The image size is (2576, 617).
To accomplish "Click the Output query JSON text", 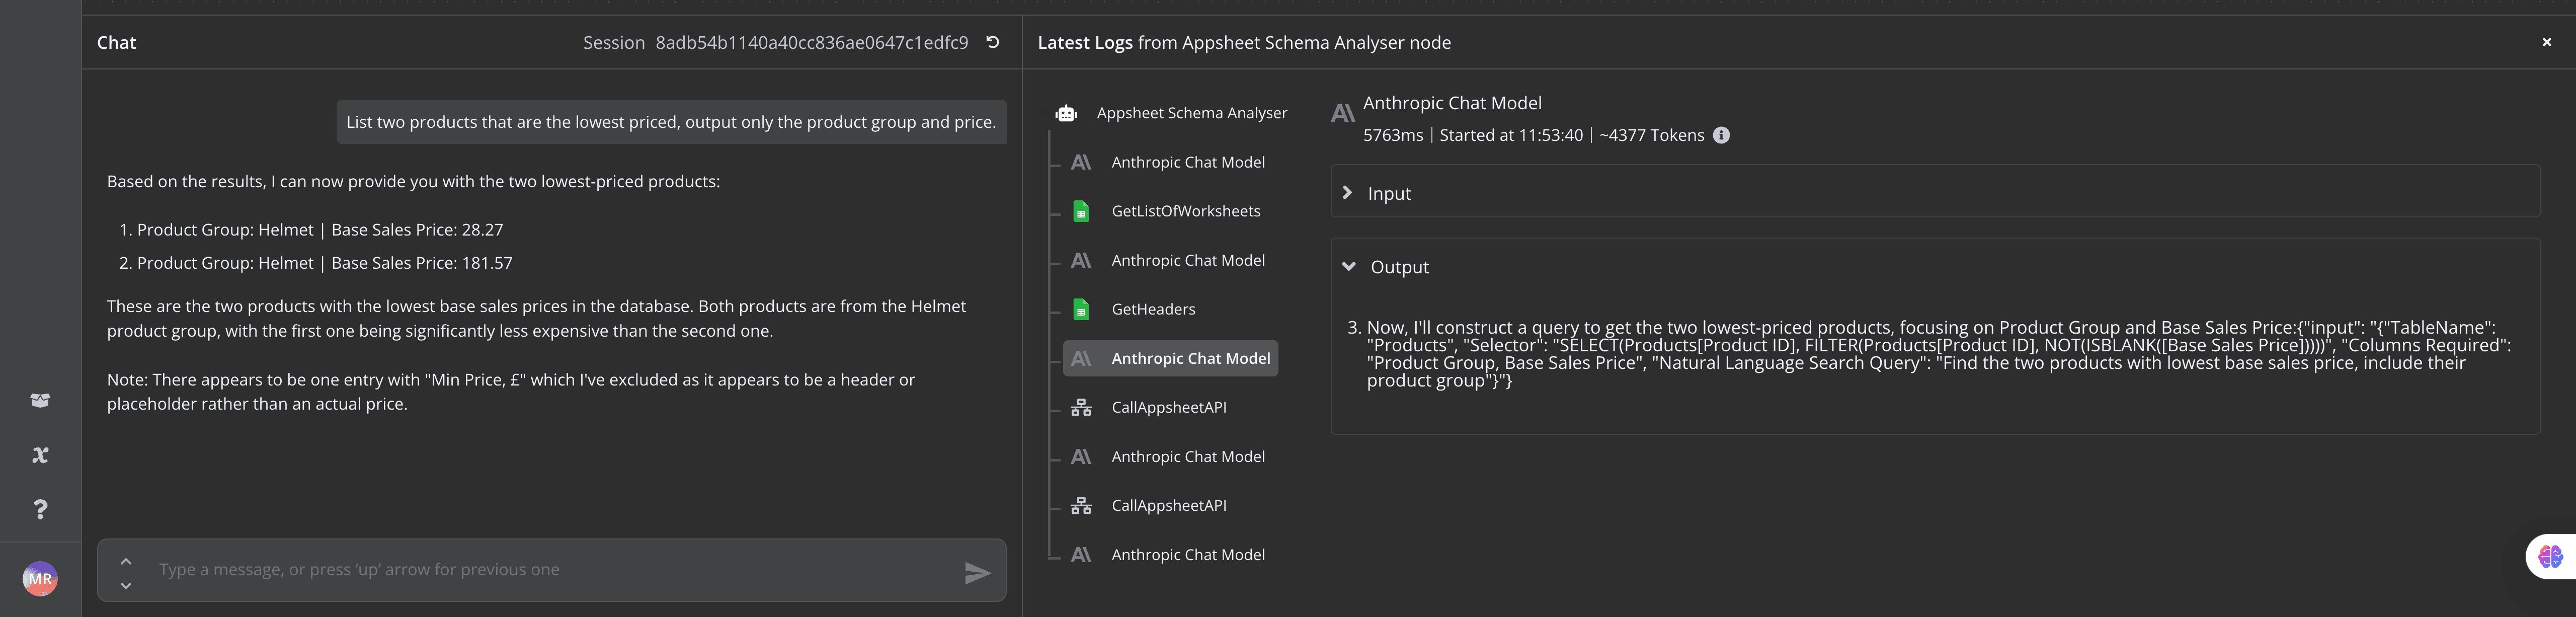I will tap(1938, 354).
